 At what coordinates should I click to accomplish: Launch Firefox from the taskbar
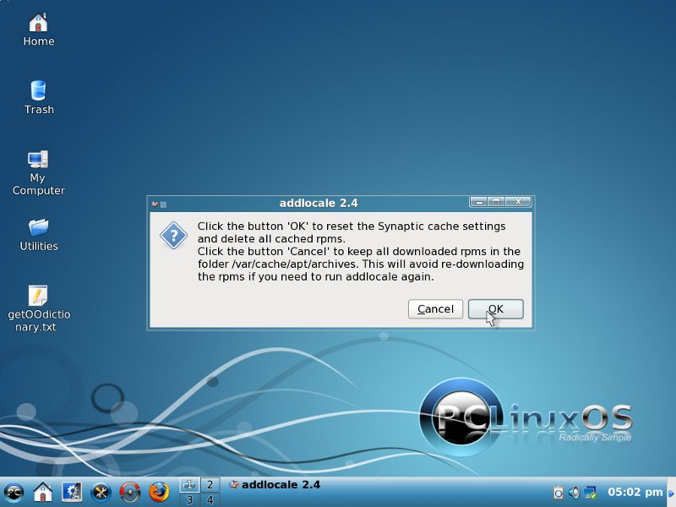158,492
